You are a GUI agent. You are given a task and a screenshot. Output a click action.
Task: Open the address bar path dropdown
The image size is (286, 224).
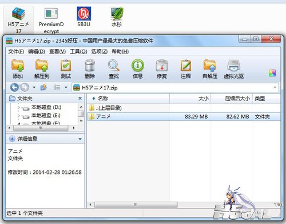point(275,87)
